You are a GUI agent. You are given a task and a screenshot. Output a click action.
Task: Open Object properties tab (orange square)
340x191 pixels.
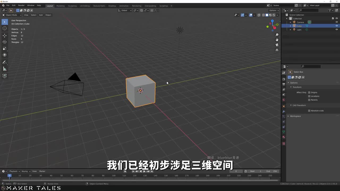[284, 106]
